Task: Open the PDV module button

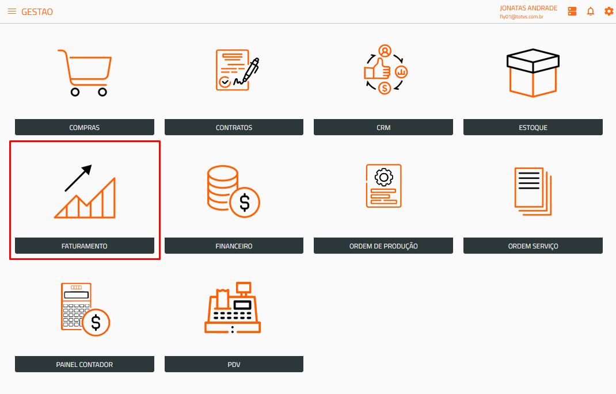Action: pos(234,364)
